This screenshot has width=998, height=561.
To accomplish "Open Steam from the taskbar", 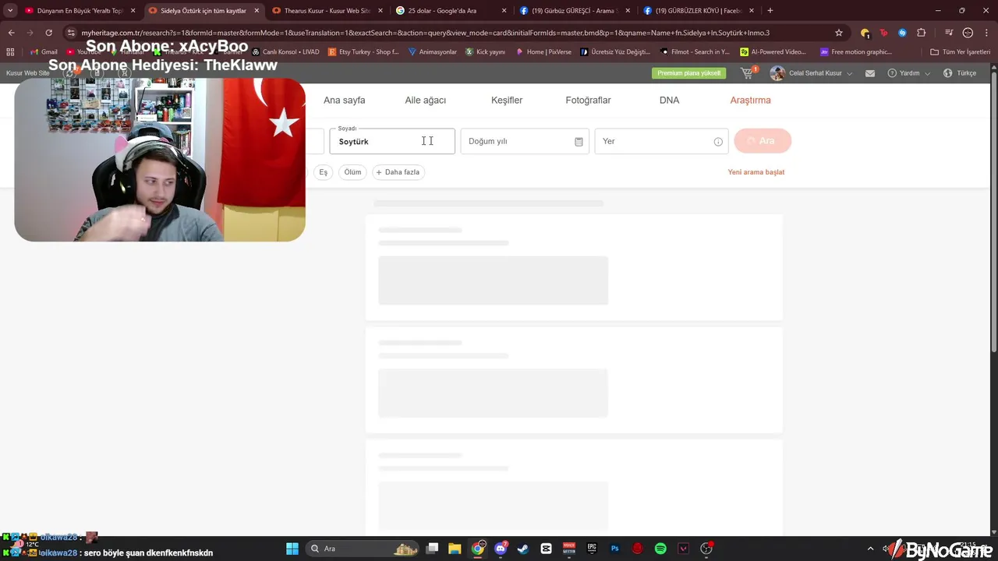I will [x=522, y=549].
